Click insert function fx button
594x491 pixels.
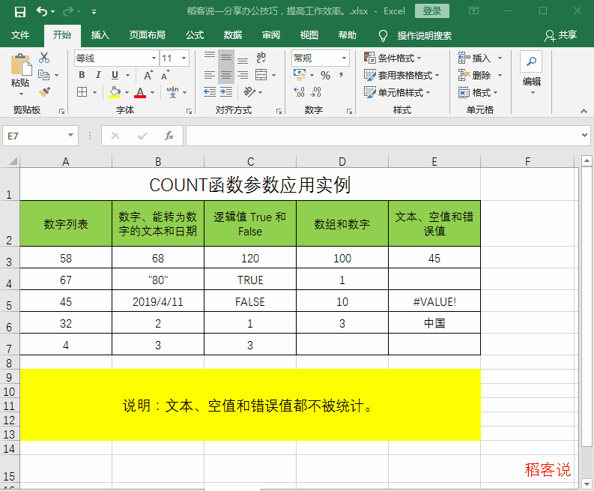point(169,136)
